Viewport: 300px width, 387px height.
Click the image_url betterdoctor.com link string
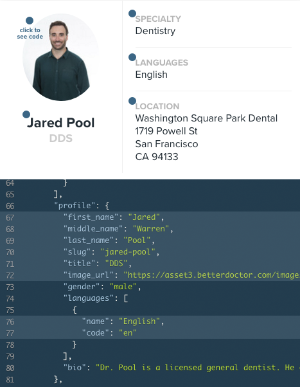coord(212,275)
